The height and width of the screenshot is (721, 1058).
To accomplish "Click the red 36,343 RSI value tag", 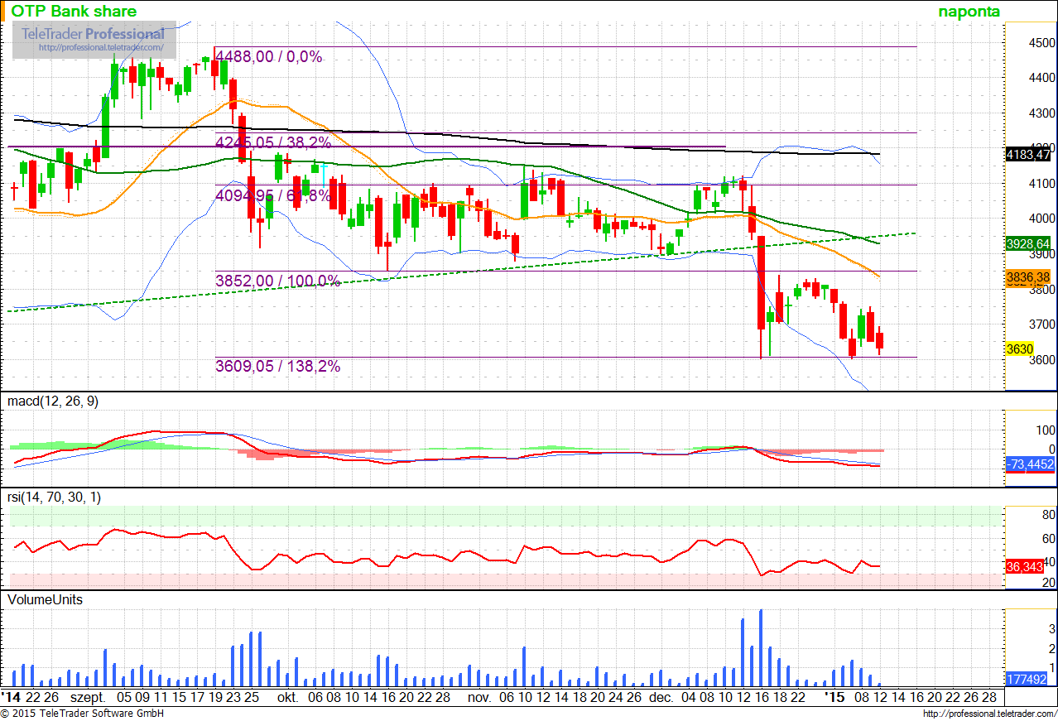I will click(1024, 567).
